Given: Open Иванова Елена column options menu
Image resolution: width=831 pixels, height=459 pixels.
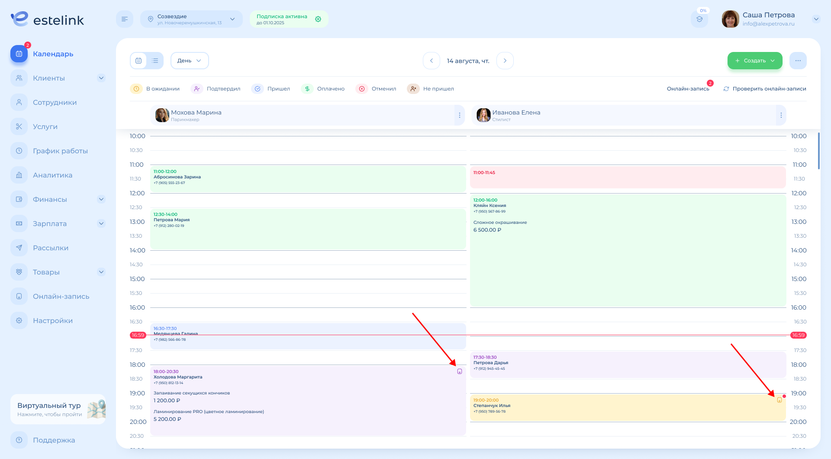Looking at the screenshot, I should pyautogui.click(x=781, y=115).
